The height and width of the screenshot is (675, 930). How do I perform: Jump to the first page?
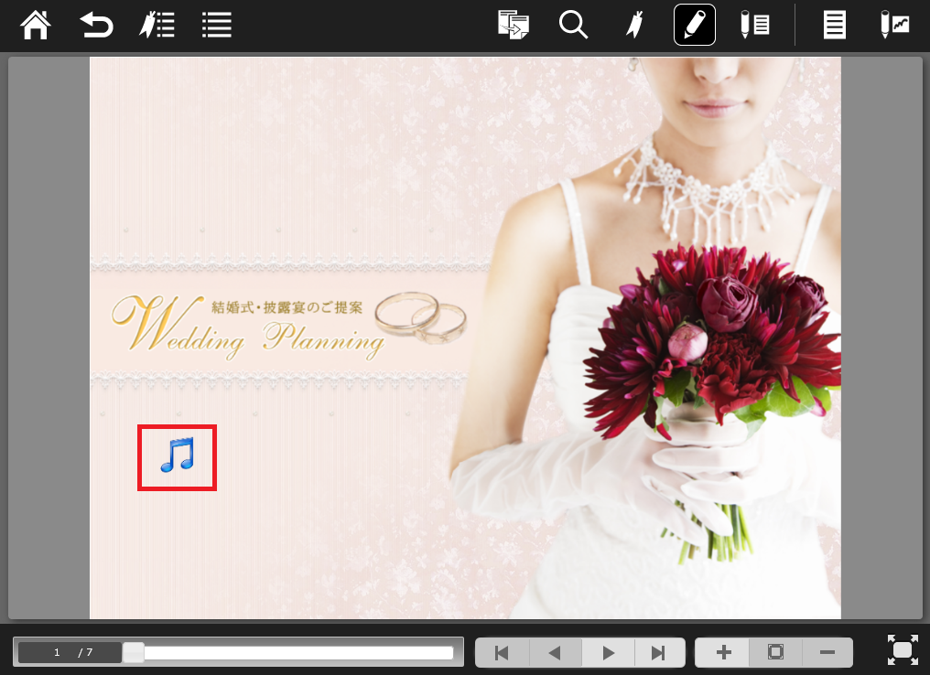coord(502,652)
